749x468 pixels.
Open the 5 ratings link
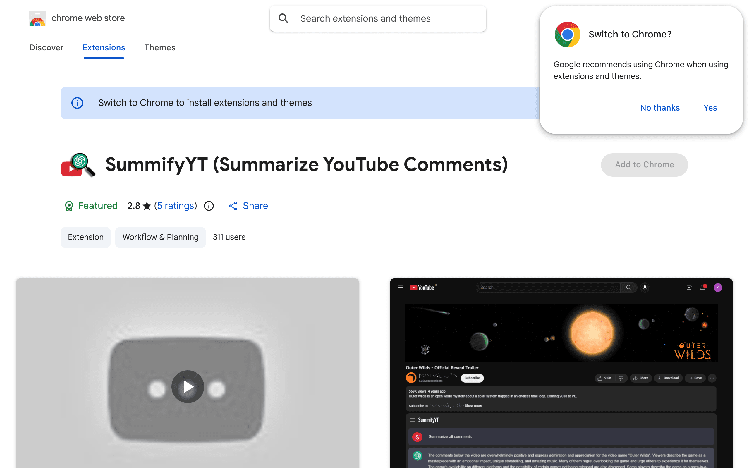click(x=176, y=206)
